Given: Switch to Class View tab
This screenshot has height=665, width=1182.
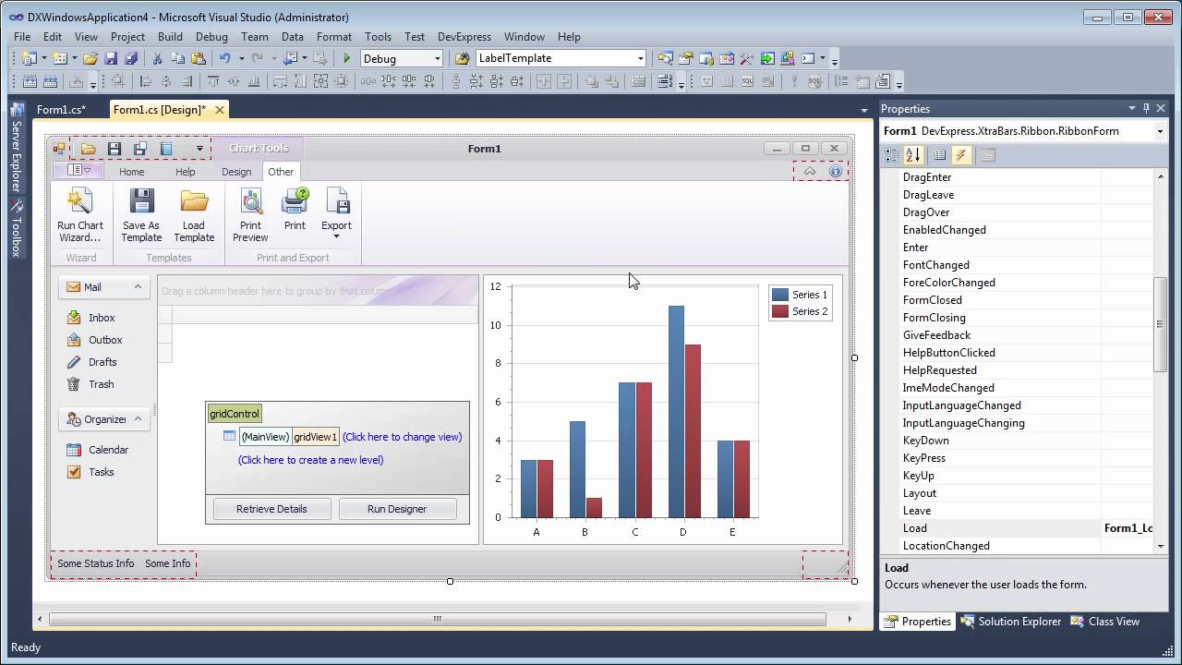Looking at the screenshot, I should click(x=1106, y=622).
